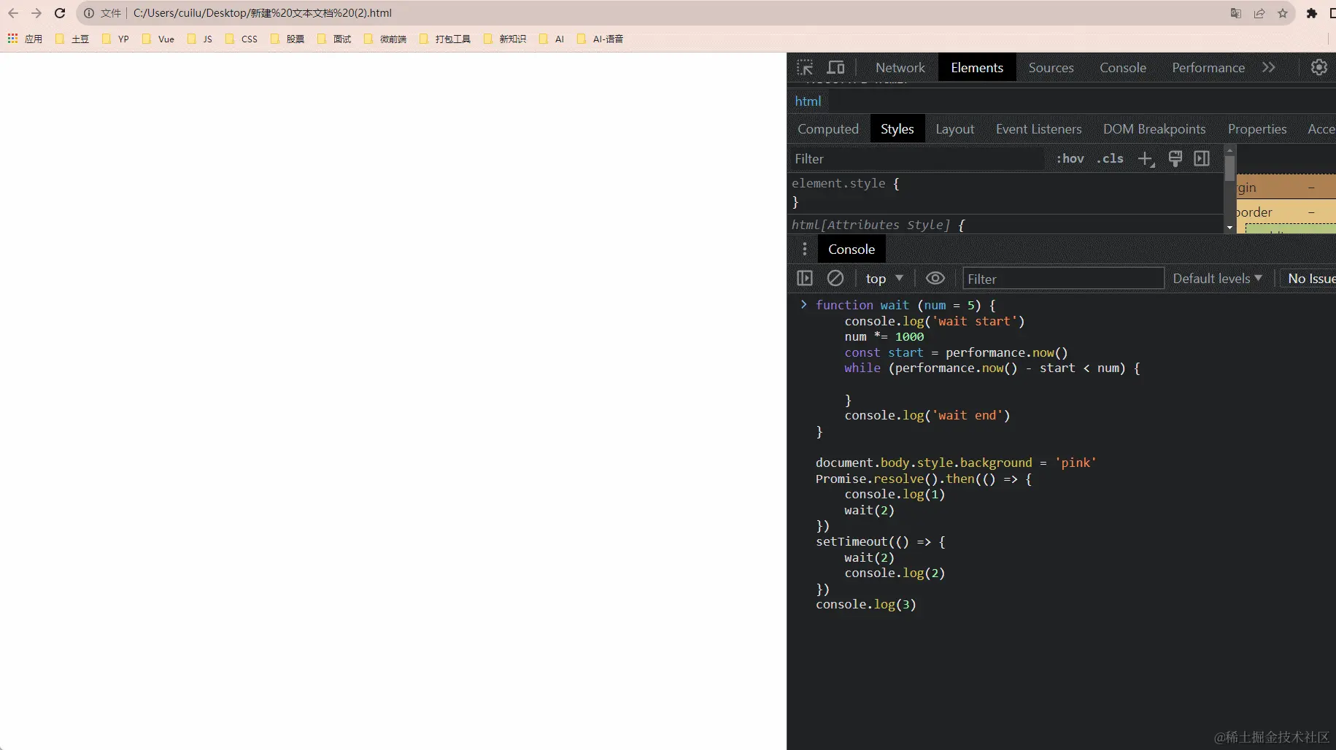Screen dimensions: 1336x750
Task: Open the 新知识 bookmark folder
Action: pyautogui.click(x=506, y=39)
